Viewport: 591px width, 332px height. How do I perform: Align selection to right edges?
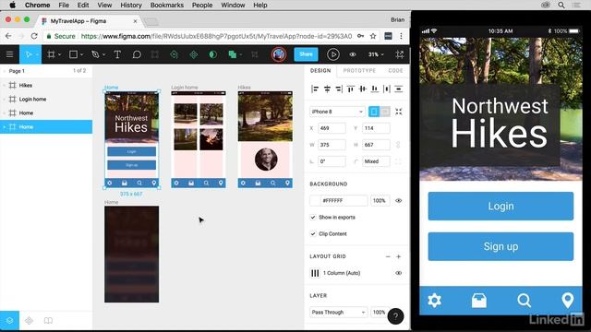click(x=339, y=89)
